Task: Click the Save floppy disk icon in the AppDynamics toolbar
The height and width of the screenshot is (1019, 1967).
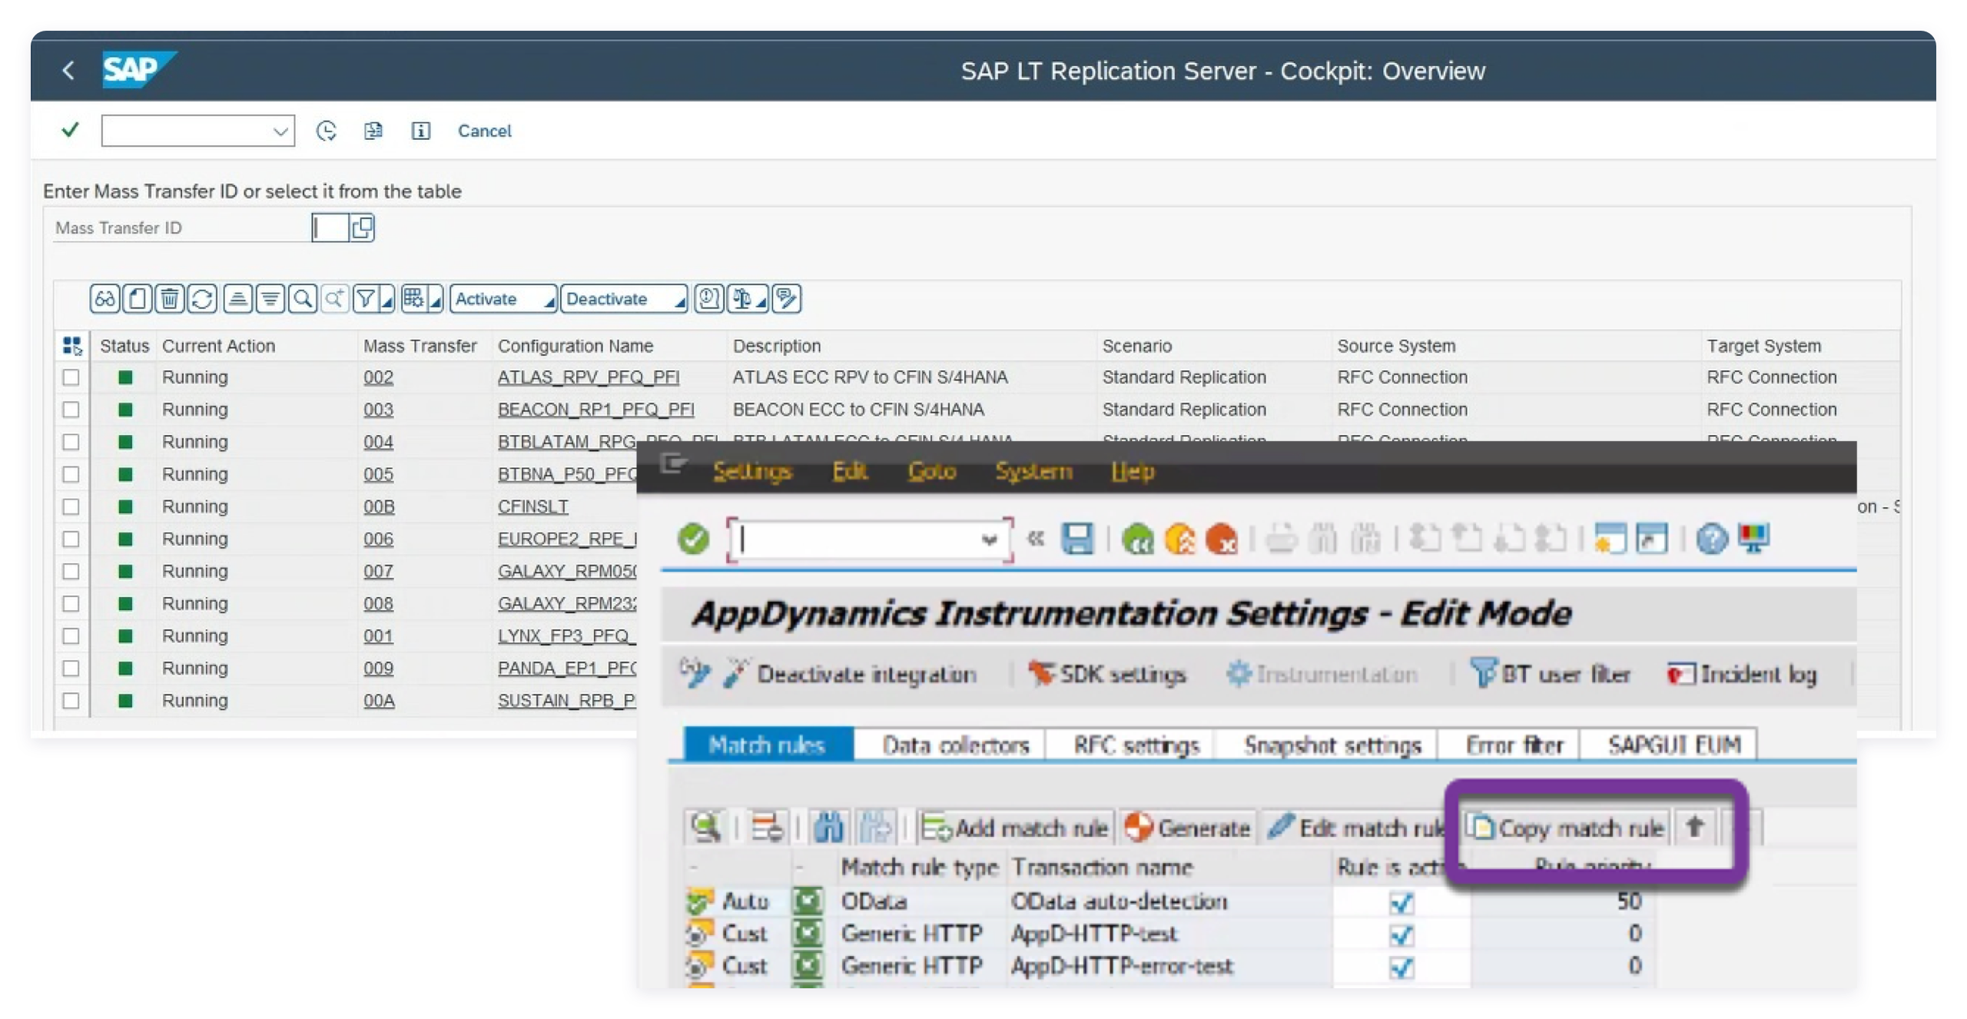Action: tap(1076, 539)
